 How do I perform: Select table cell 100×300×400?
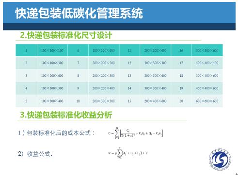(52, 101)
